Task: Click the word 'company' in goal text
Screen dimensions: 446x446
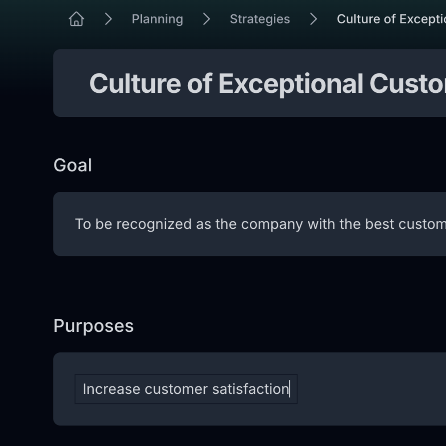Action: pos(272,224)
